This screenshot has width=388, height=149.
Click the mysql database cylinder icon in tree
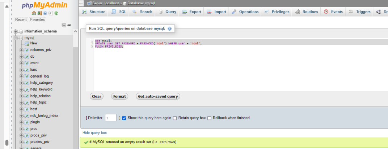coord(21,38)
